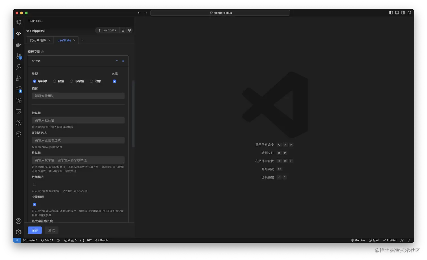Open the Manage gear in activity bar
The height and width of the screenshot is (260, 427).
(x=18, y=232)
